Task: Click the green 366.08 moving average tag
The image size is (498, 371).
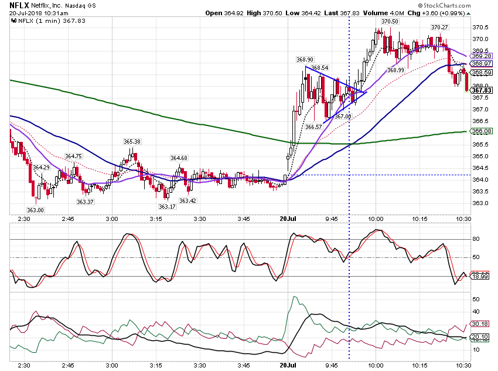Action: click(481, 131)
